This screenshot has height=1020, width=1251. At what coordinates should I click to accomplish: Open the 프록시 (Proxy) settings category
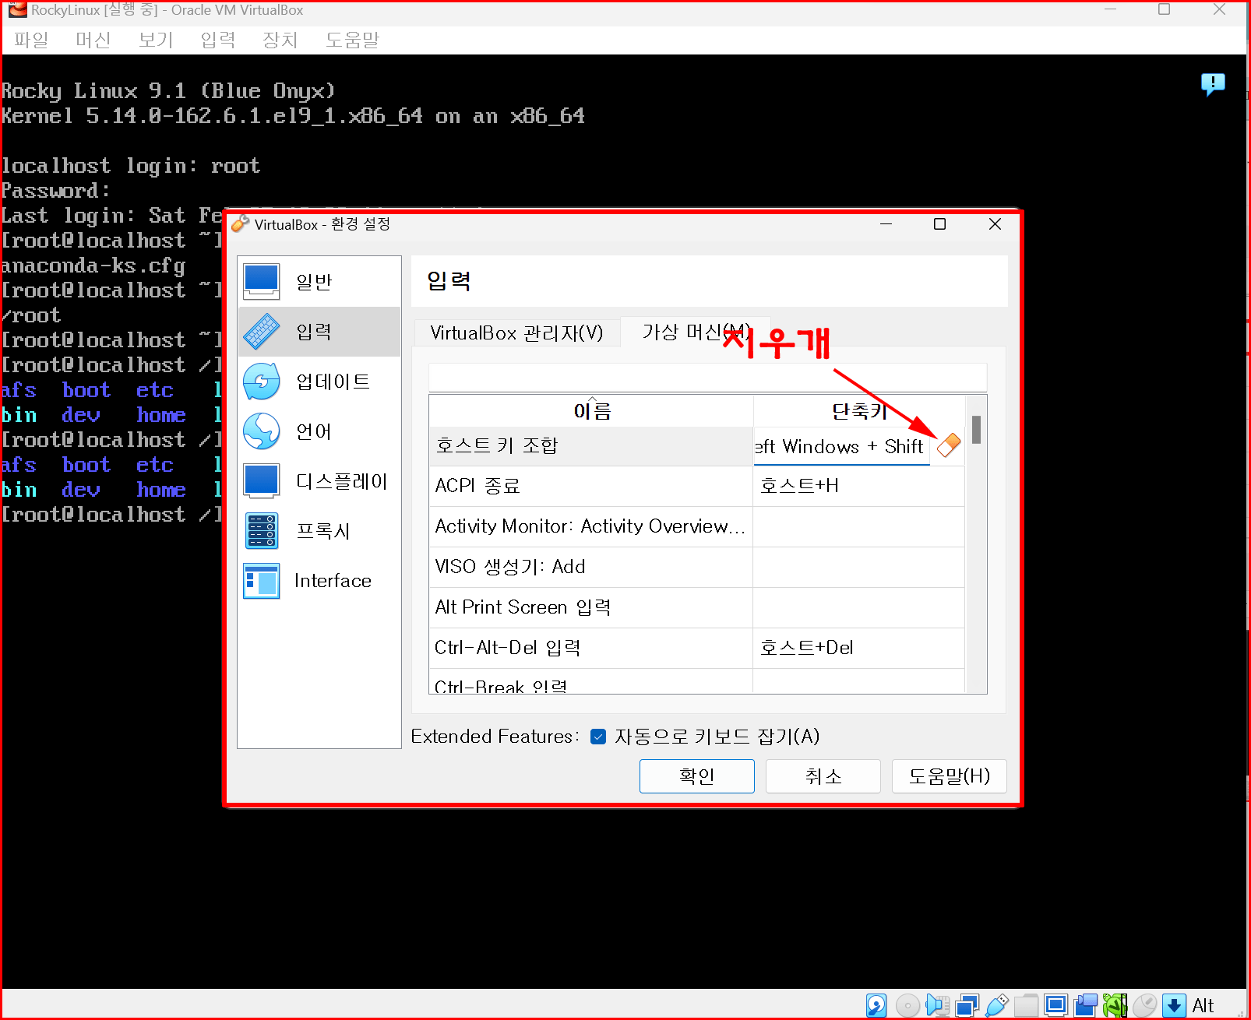[x=319, y=531]
